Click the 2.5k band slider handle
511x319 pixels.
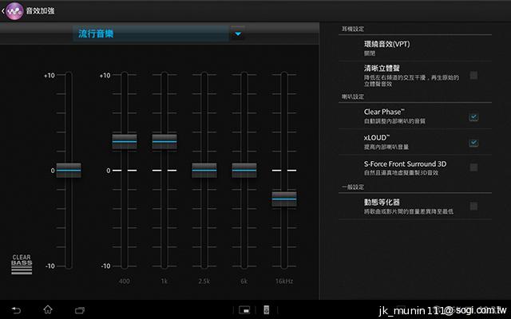[204, 170]
